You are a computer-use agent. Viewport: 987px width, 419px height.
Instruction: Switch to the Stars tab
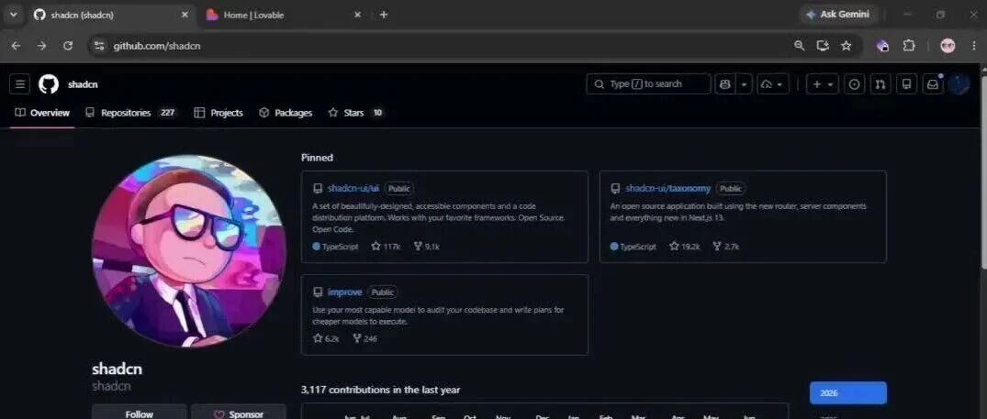pos(355,113)
